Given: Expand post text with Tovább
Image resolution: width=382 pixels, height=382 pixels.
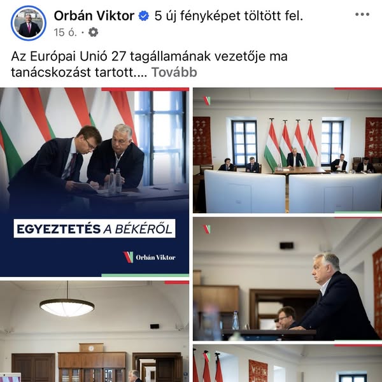Looking at the screenshot, I should (x=174, y=73).
